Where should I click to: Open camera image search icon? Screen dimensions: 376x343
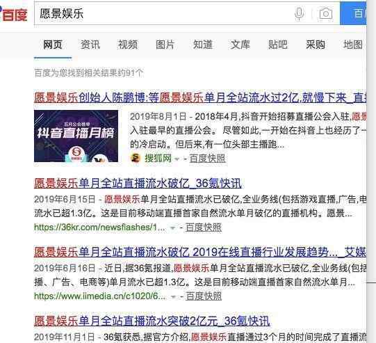coord(326,14)
